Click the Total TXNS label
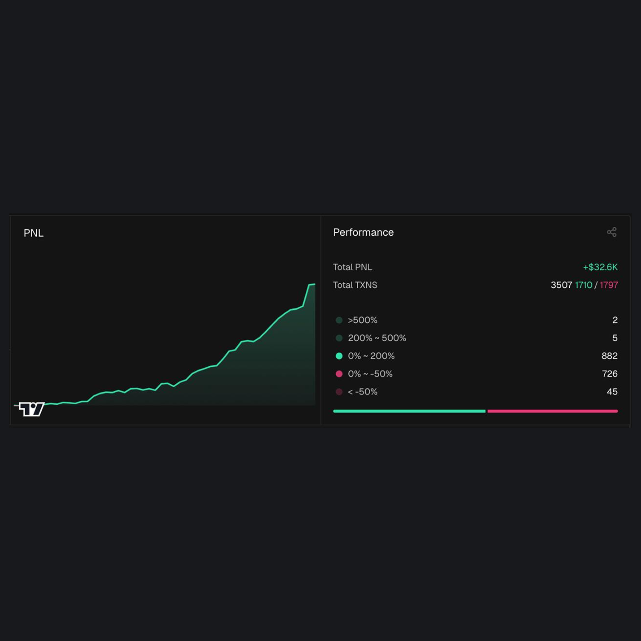 pos(355,285)
